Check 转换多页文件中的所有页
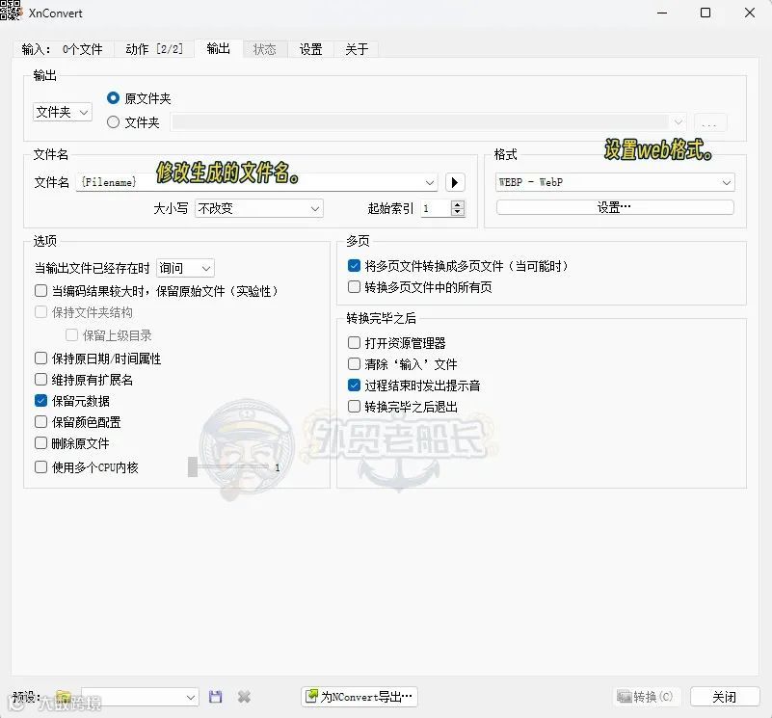Viewport: 772px width, 718px height. coord(354,286)
